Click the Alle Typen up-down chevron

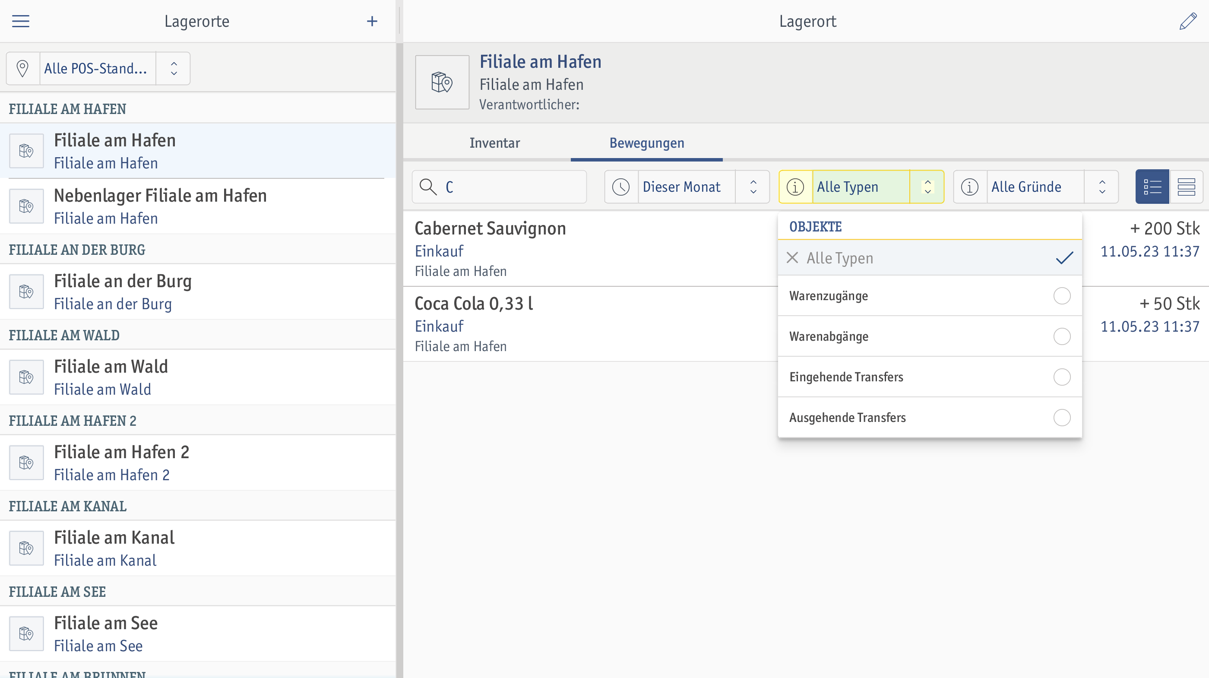[x=927, y=187]
